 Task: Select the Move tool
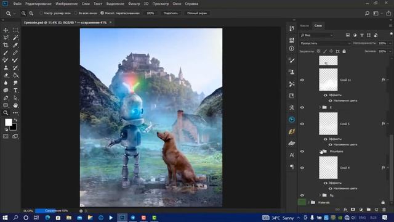click(6, 30)
